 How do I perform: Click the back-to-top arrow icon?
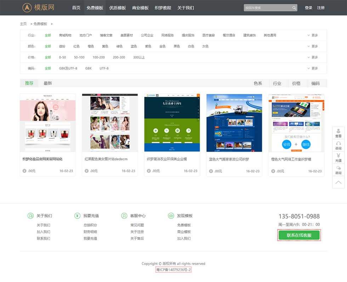click(338, 183)
